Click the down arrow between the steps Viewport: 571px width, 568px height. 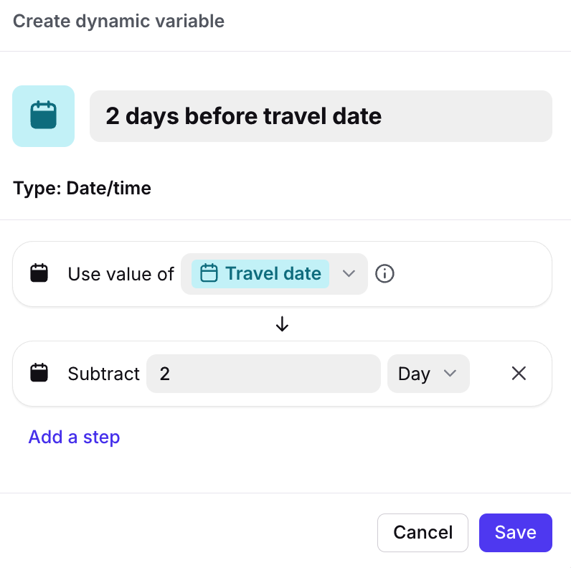pyautogui.click(x=282, y=323)
